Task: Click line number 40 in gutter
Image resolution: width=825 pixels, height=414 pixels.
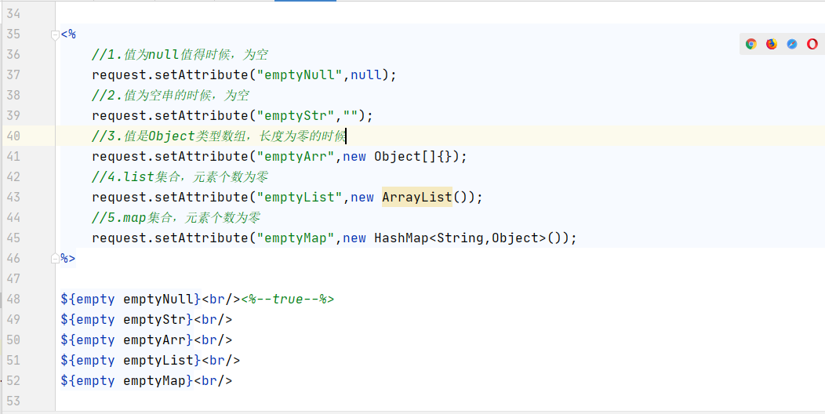Action: click(13, 136)
